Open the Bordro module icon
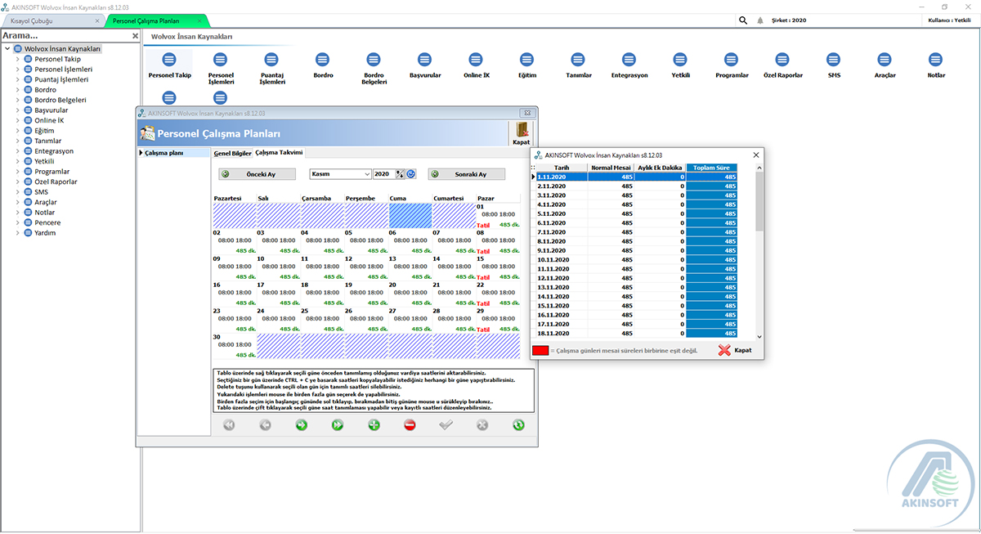The height and width of the screenshot is (534, 981). [x=323, y=60]
